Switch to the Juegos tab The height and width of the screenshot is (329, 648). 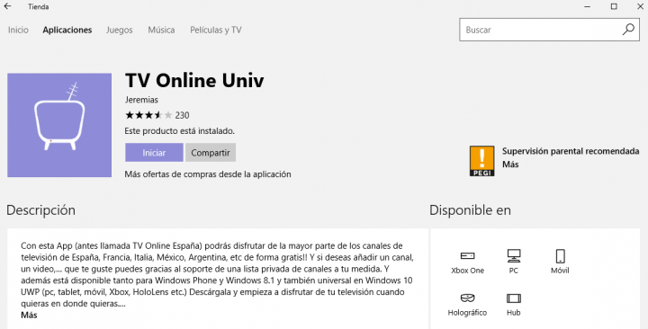120,30
